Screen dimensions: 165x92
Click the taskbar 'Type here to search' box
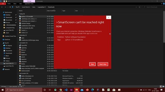click(x=24, y=90)
